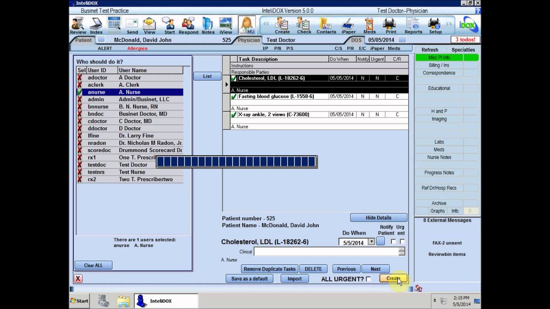Click Save as a default button
The image size is (550, 309).
[249, 279]
